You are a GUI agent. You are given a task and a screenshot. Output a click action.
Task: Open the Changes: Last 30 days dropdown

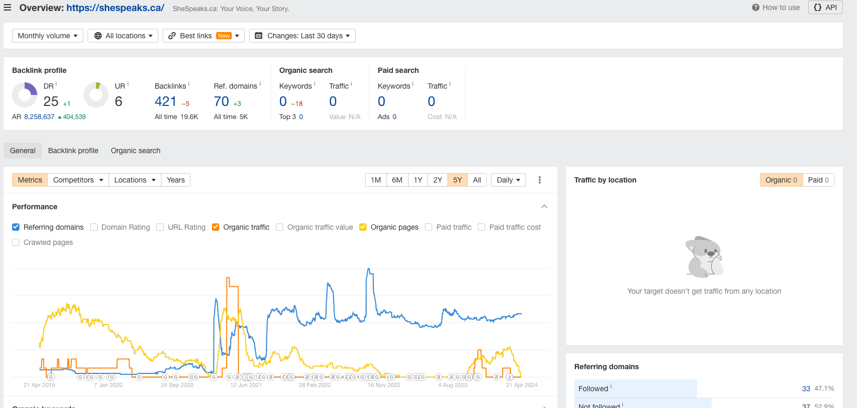pyautogui.click(x=302, y=36)
